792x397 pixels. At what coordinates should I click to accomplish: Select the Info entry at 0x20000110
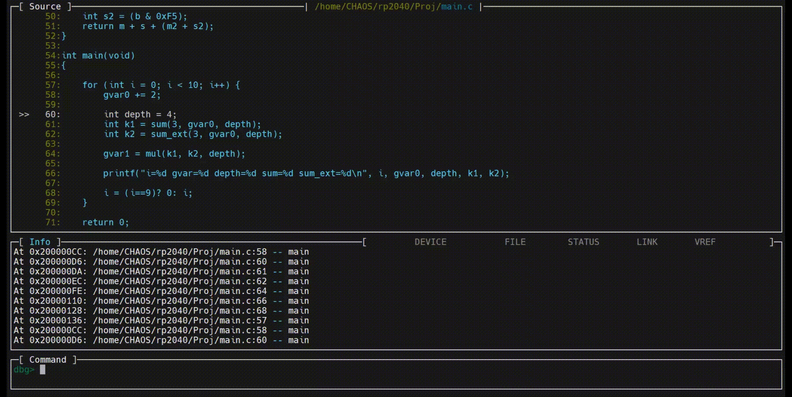161,301
